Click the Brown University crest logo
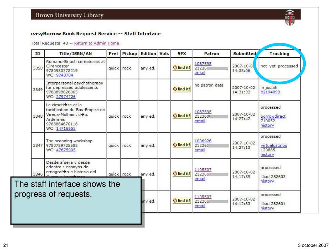 point(290,18)
